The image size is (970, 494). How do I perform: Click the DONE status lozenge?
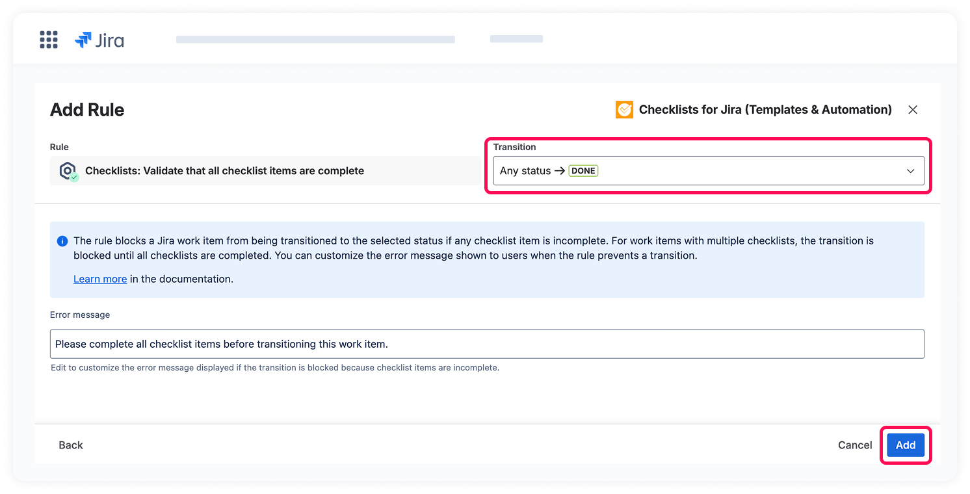583,171
